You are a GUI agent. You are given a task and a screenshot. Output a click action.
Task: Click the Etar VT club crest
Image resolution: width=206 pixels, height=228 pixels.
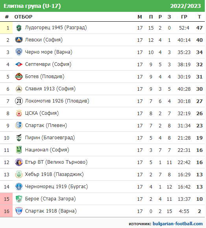[x=19, y=162]
